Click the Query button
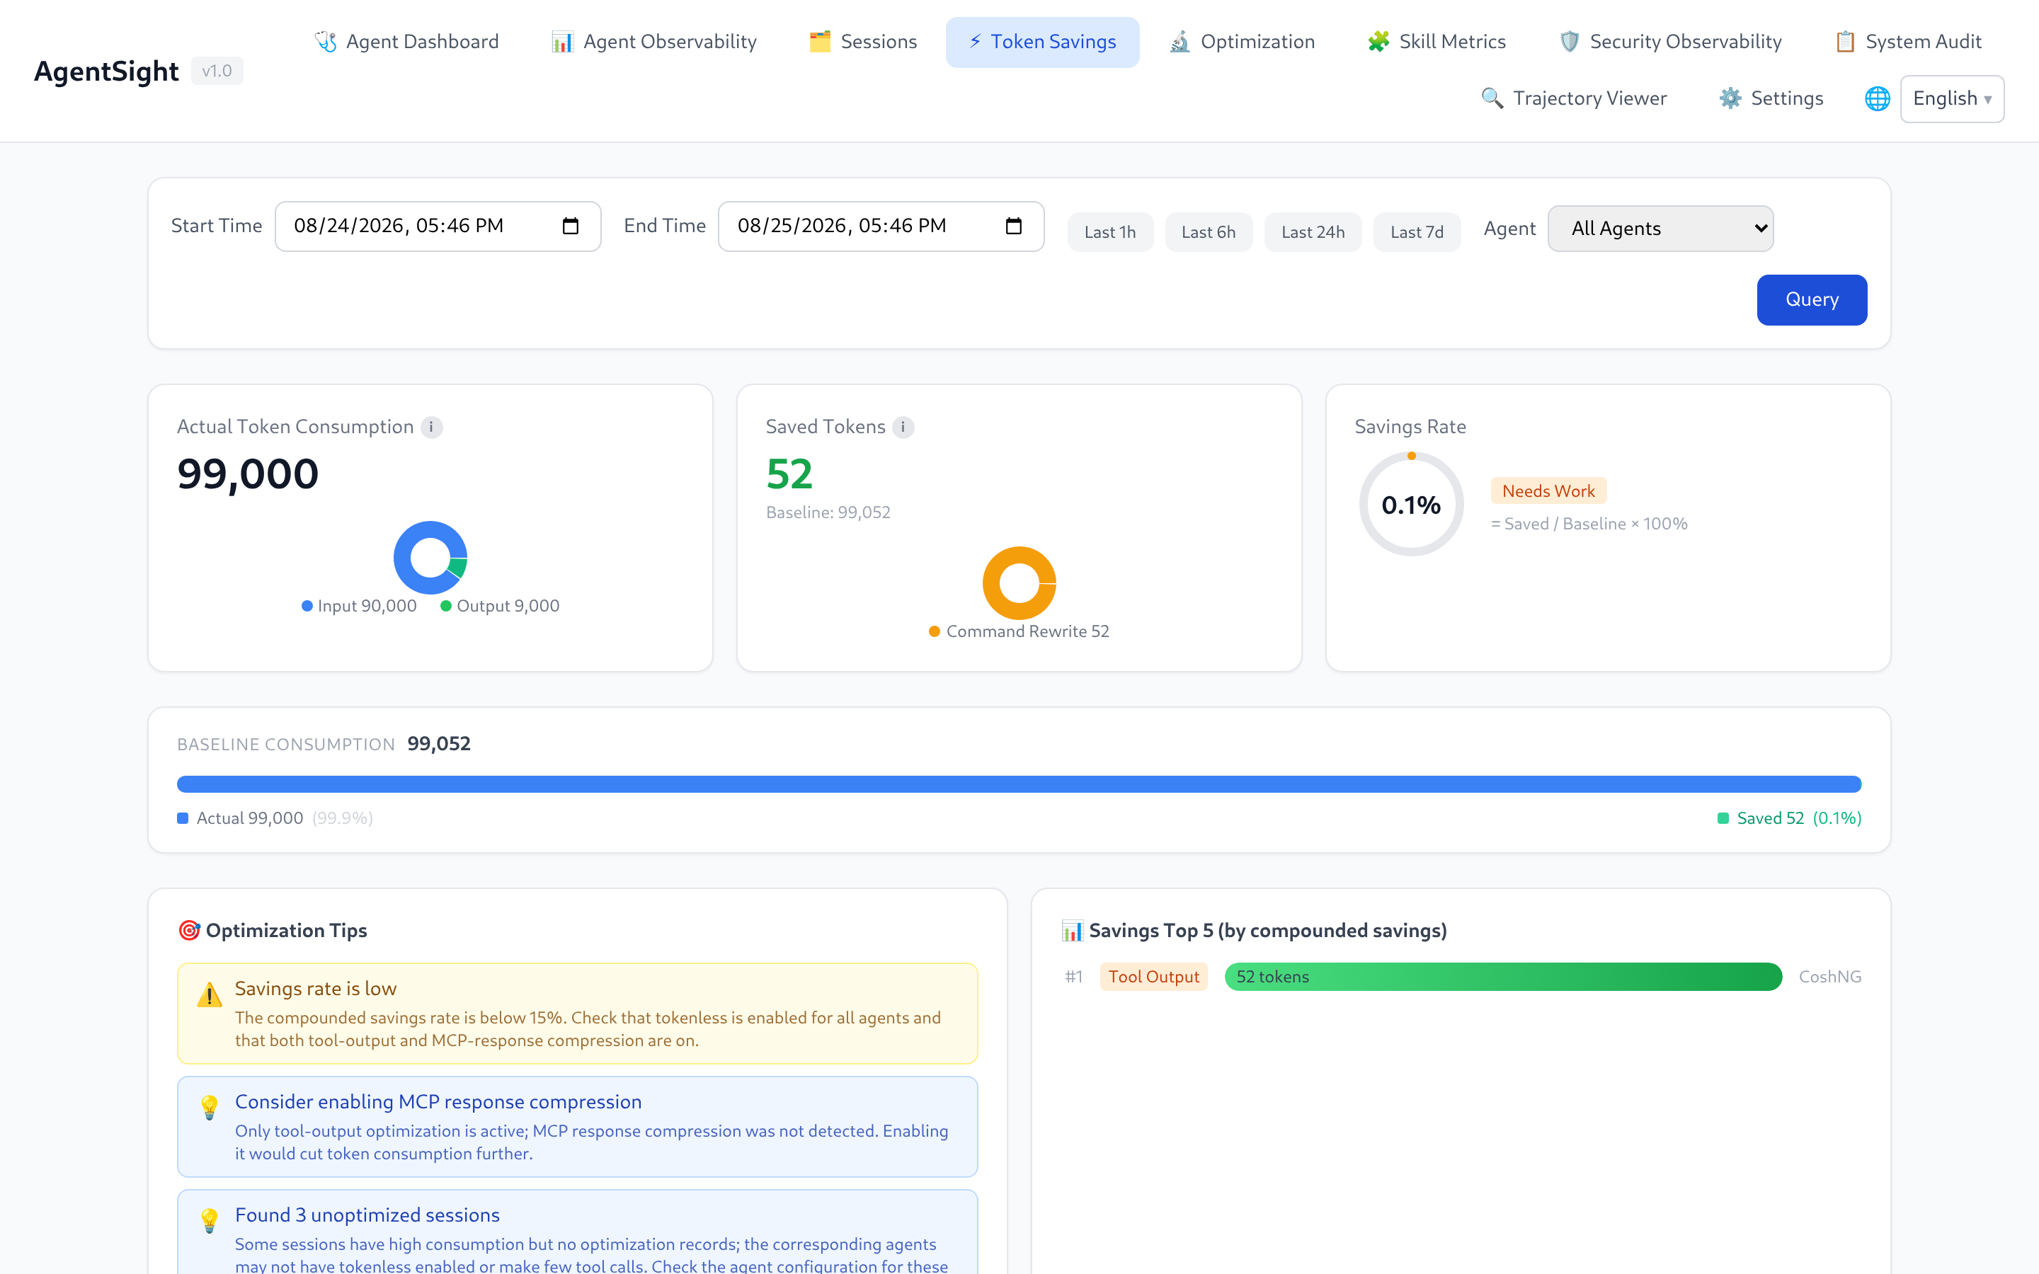Screen dimensions: 2039x1274 [1812, 299]
